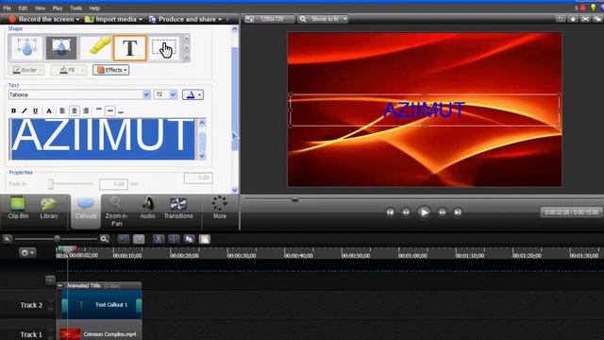The image size is (604, 340).
Task: Step forward one frame
Action: click(442, 212)
